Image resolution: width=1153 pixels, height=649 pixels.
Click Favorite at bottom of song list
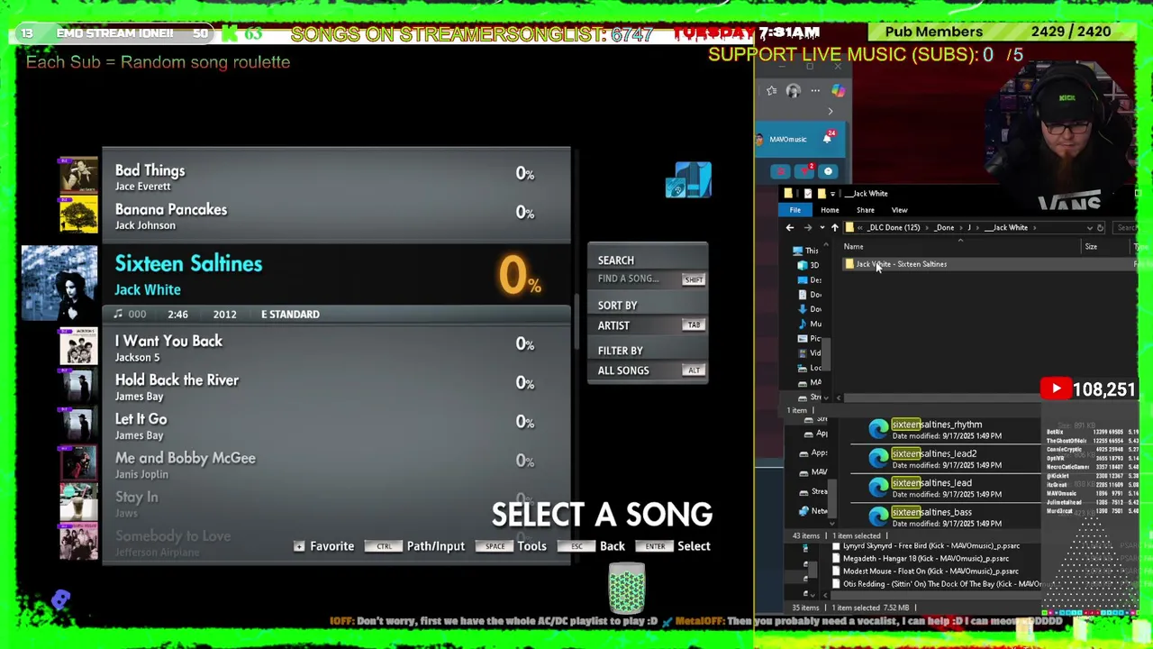pos(324,546)
